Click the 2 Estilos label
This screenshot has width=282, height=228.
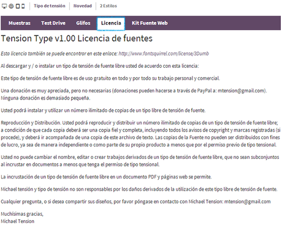[109, 6]
